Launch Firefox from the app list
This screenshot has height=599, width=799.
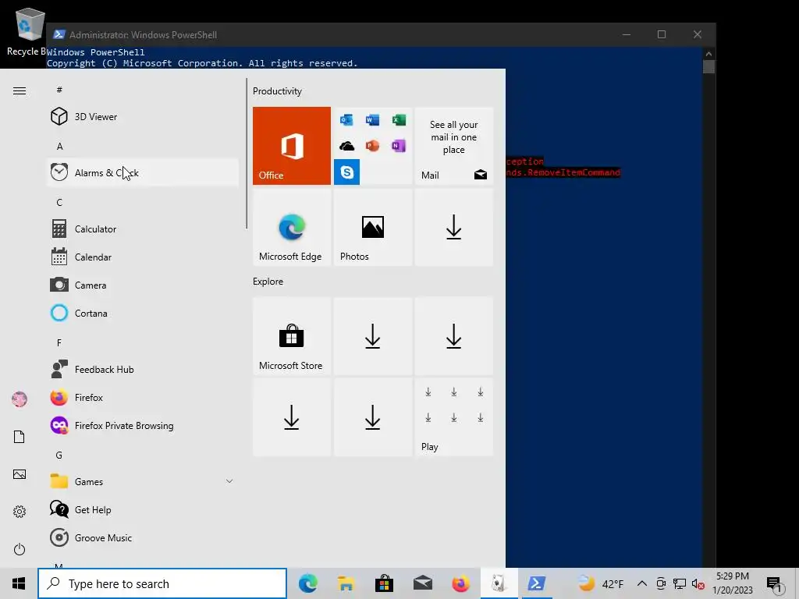(143, 397)
